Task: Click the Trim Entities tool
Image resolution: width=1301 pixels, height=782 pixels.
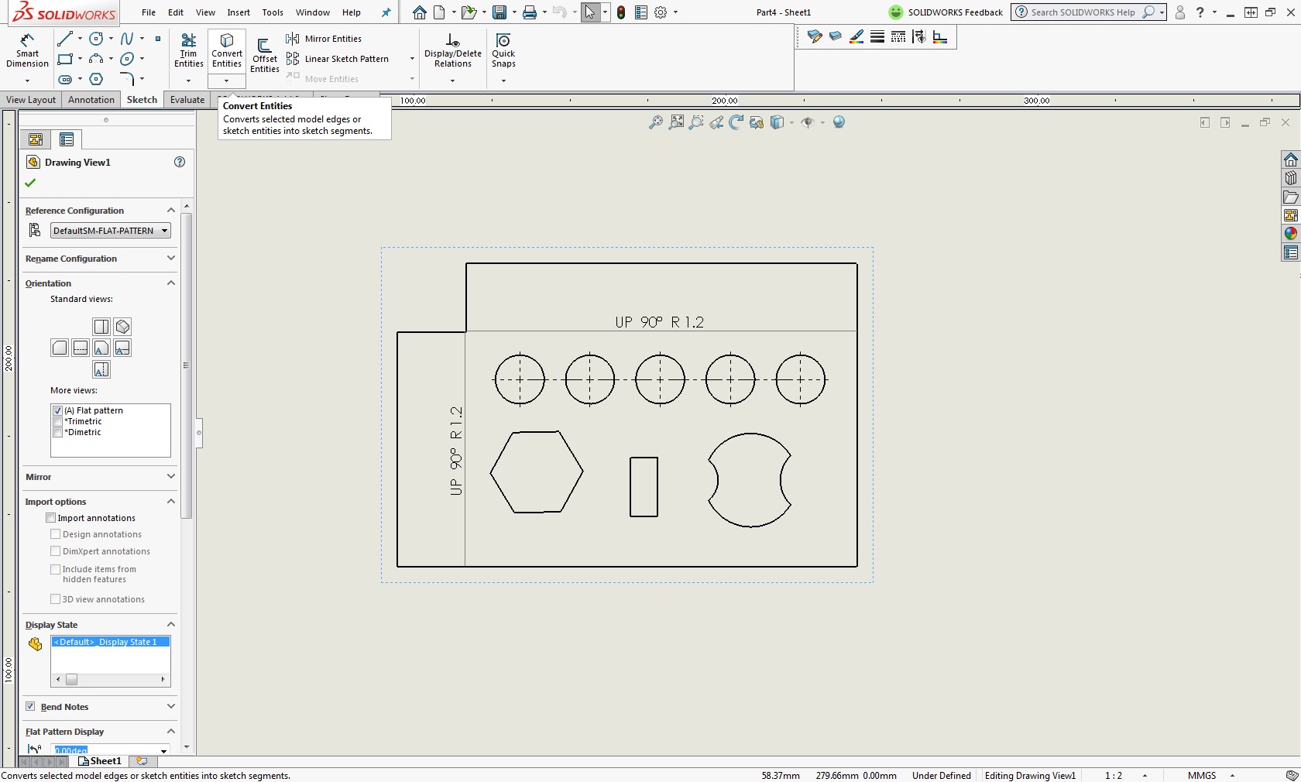Action: [188, 51]
